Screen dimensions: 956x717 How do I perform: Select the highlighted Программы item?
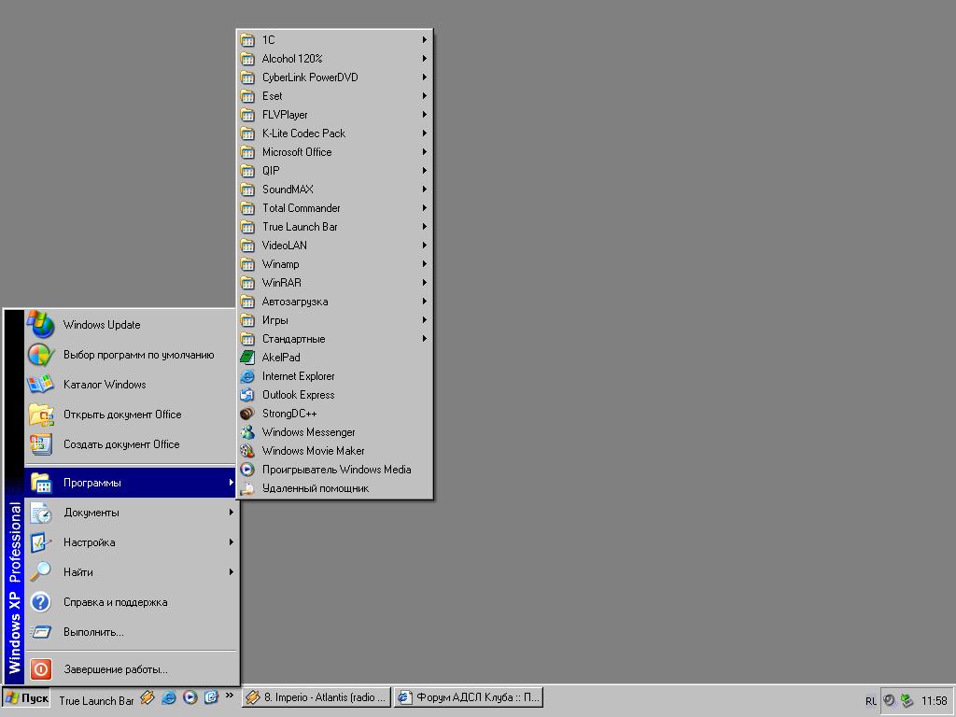(131, 483)
